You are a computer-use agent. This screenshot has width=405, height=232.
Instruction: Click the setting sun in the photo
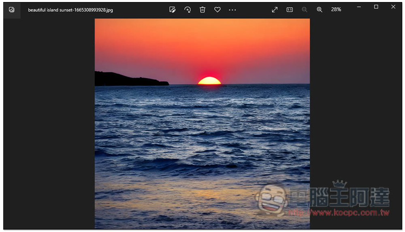pyautogui.click(x=209, y=81)
